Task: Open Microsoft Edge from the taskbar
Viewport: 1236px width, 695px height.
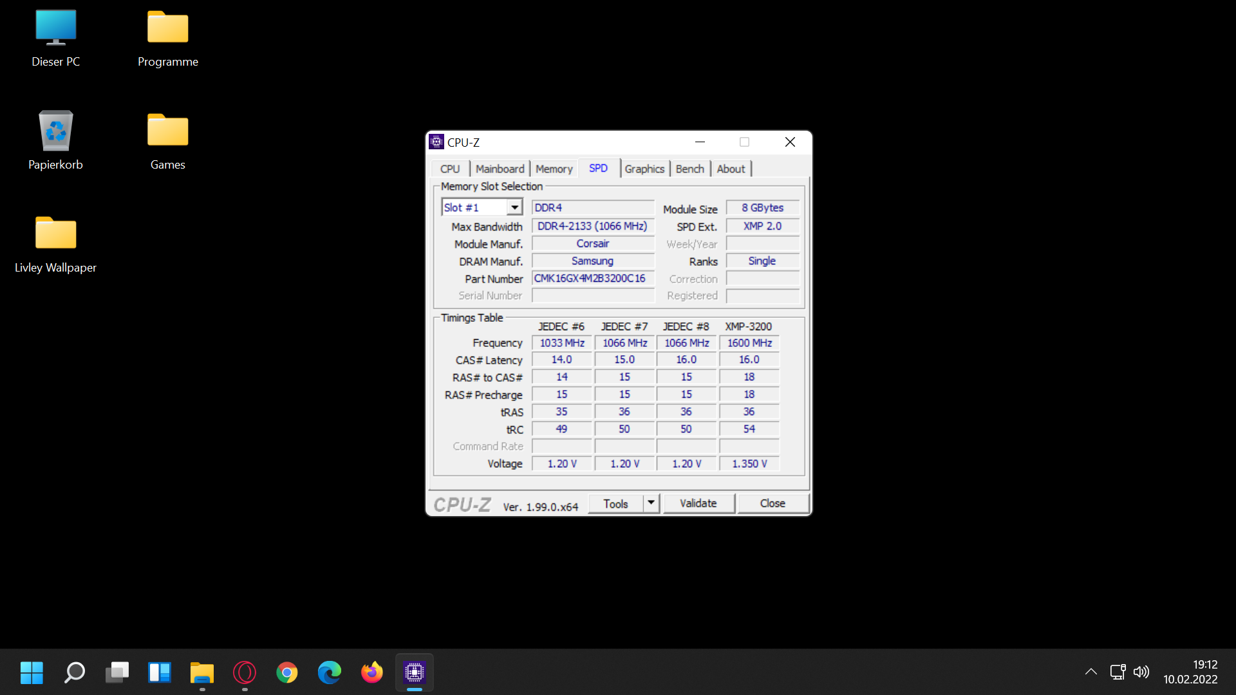Action: tap(330, 672)
